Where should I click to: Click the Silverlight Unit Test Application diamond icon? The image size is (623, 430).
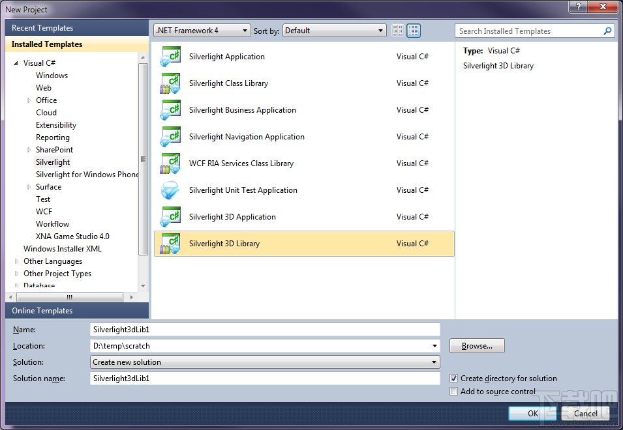[x=170, y=190]
